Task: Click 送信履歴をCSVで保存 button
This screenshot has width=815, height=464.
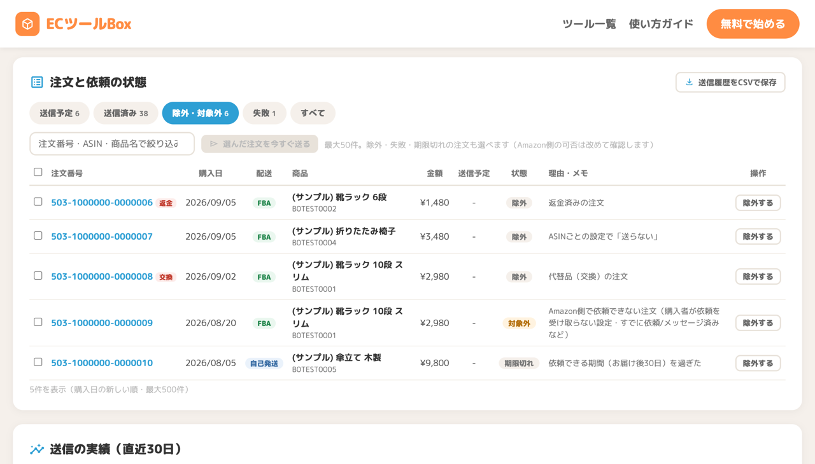Action: 730,82
